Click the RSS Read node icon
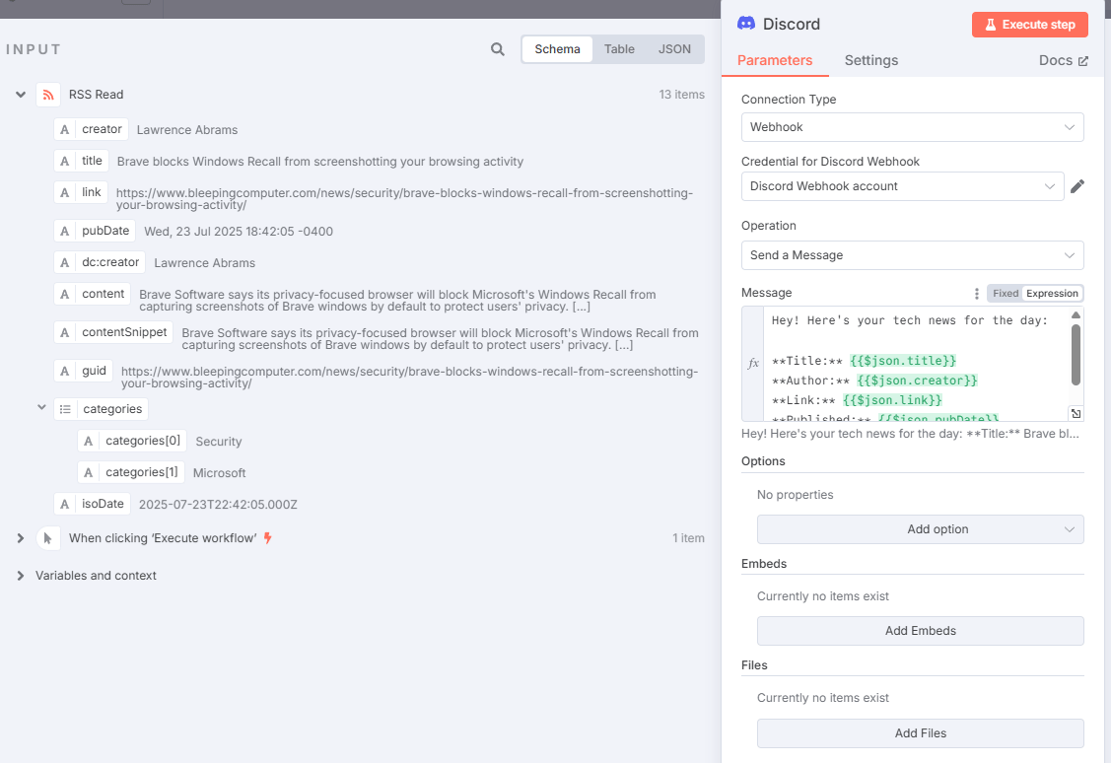 pos(48,95)
